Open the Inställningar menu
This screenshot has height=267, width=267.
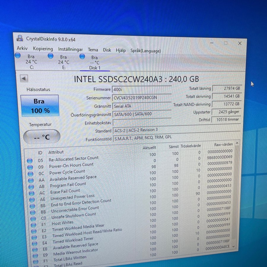[x=70, y=49]
